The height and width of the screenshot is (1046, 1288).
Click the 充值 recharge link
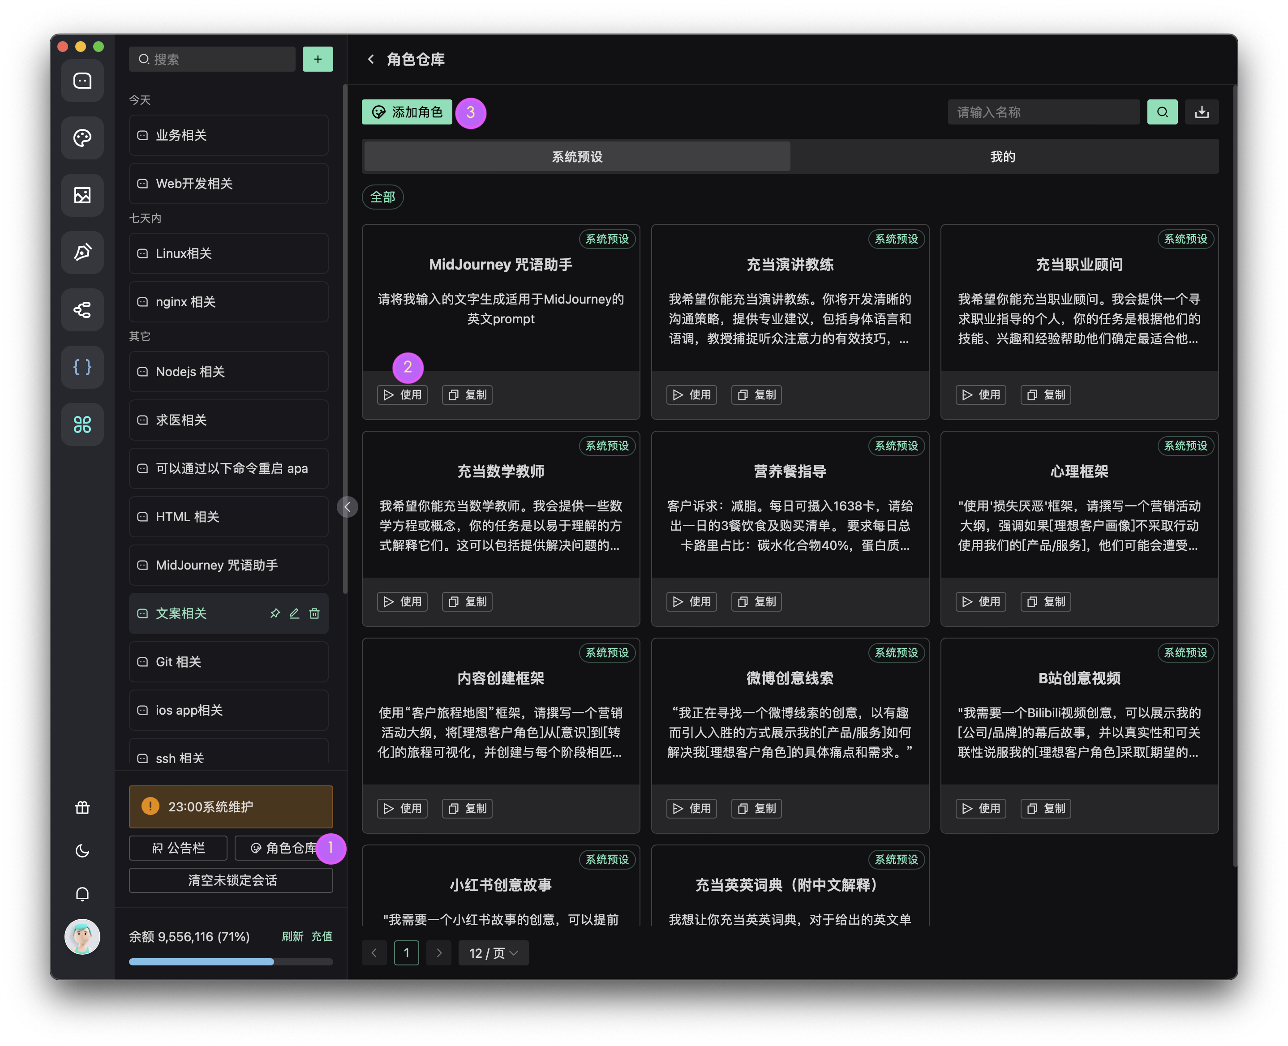click(x=322, y=936)
